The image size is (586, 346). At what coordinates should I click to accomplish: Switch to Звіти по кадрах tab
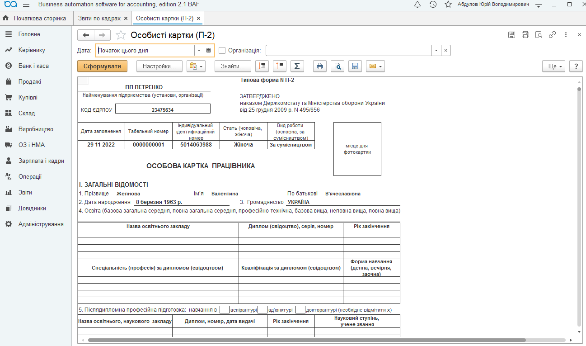(x=99, y=19)
